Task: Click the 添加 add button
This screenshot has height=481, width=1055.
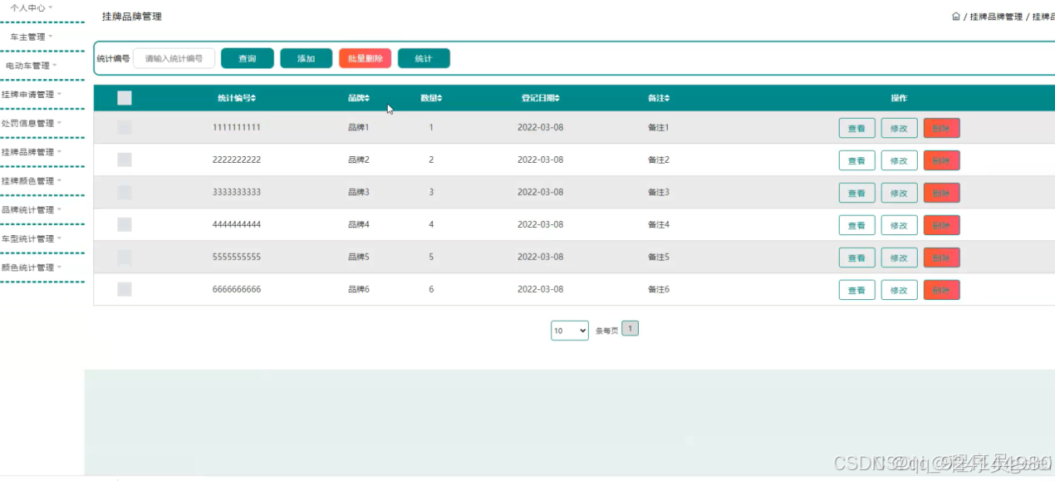Action: (x=307, y=58)
